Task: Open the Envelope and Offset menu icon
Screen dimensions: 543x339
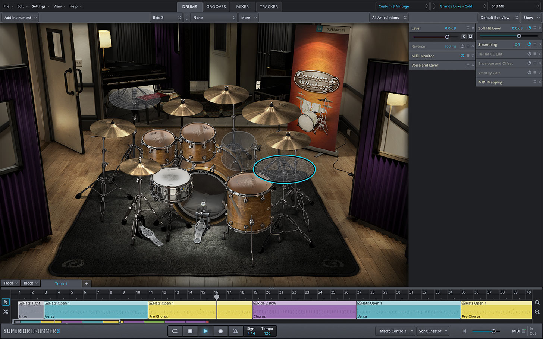Action: [x=535, y=63]
